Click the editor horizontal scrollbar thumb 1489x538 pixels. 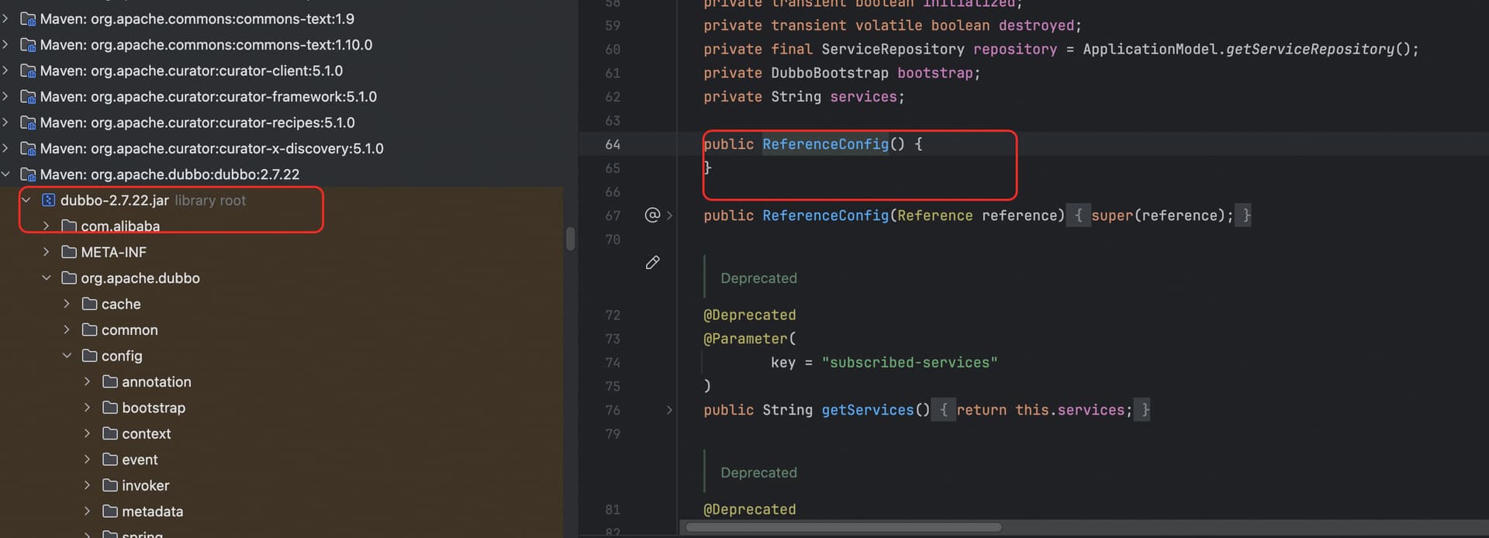click(844, 527)
